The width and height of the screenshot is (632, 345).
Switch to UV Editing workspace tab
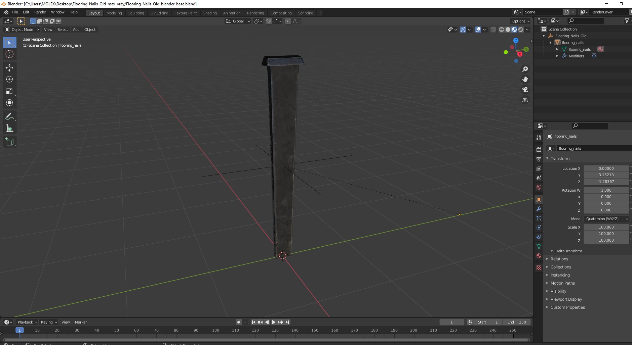click(x=159, y=13)
